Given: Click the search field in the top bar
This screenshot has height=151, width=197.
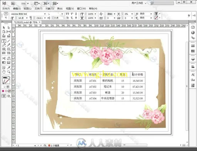Looking at the screenshot, I should [162, 3].
